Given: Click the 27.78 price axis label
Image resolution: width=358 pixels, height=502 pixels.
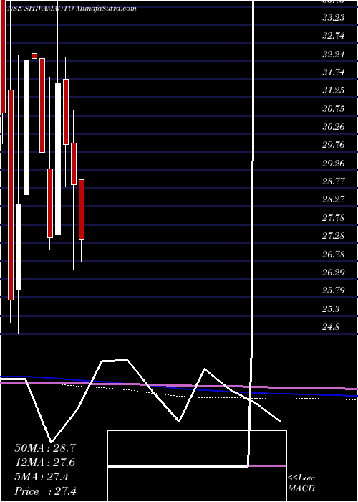Looking at the screenshot, I should click(x=333, y=218).
